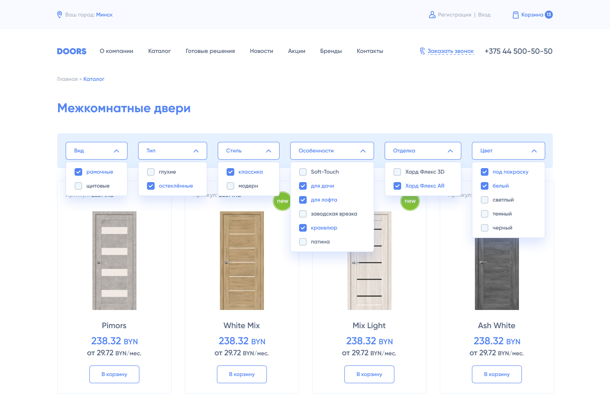This screenshot has height=415, width=610.
Task: Change city by clicking Минск
Action: (x=104, y=15)
